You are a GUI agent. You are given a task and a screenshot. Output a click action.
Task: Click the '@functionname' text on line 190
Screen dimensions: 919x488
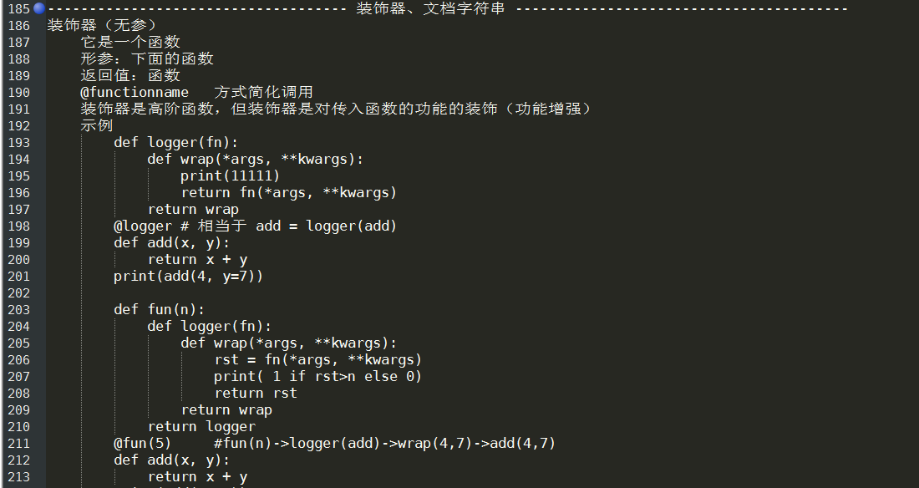[135, 92]
